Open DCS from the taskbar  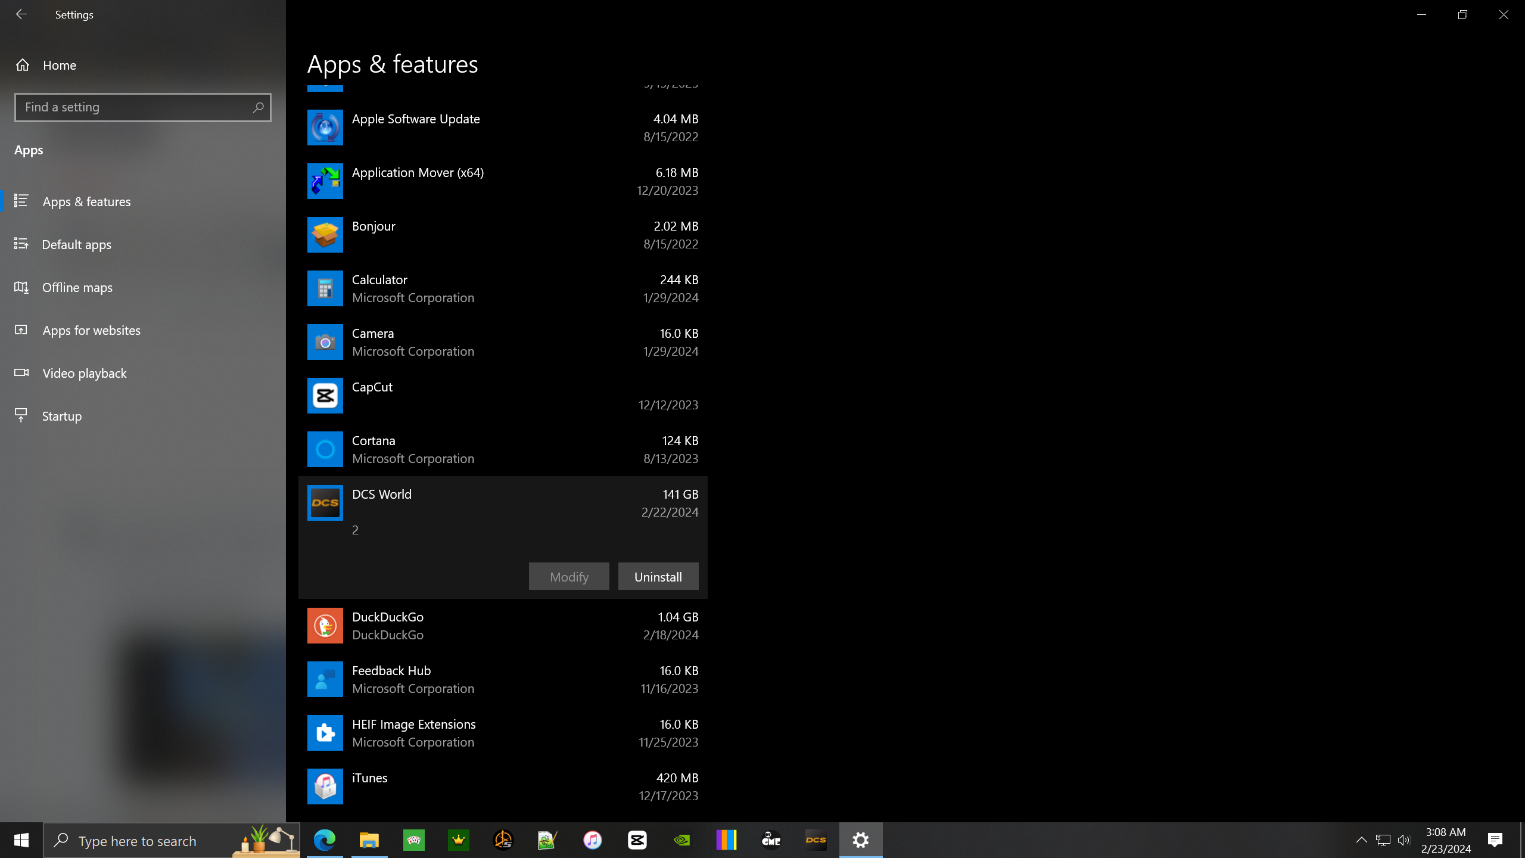816,840
